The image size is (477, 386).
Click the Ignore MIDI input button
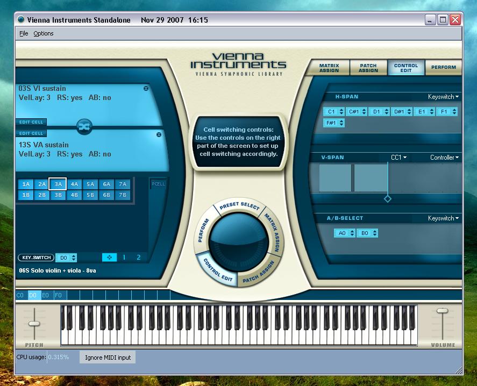point(108,358)
